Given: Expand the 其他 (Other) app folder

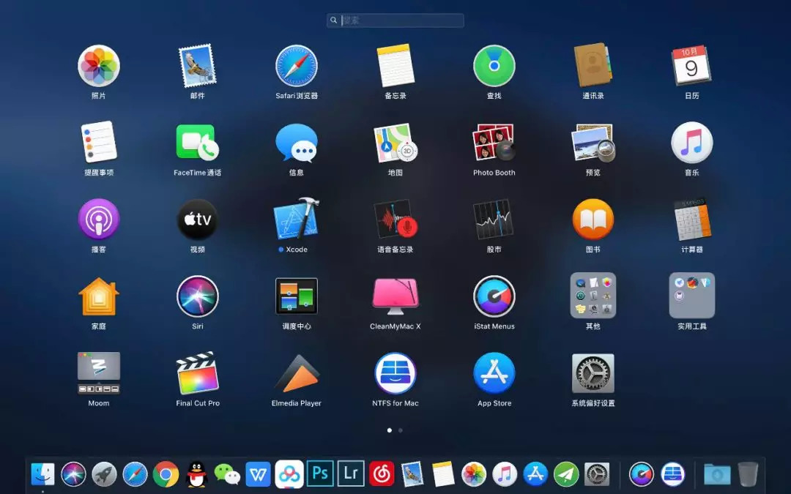Looking at the screenshot, I should click(593, 296).
